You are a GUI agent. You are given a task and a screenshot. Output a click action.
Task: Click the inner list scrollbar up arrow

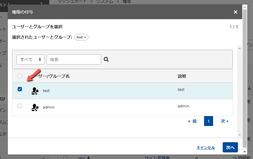[239, 48]
